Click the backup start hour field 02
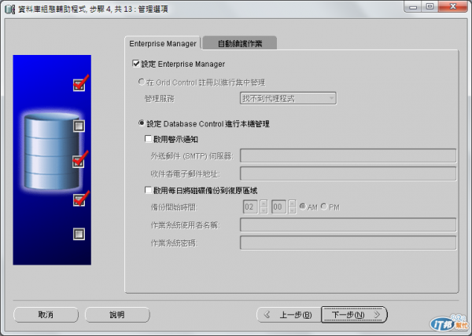Viewport: 472px width, 336px height. [250, 207]
